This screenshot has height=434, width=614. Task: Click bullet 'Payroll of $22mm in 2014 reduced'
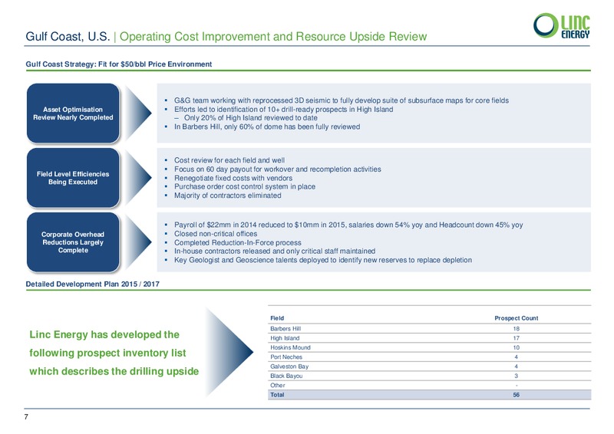click(348, 225)
